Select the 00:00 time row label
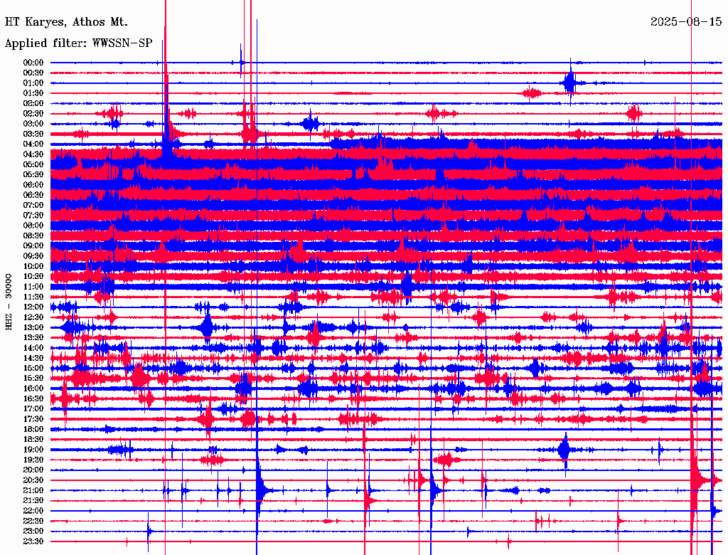Screen dimensions: 728x555 33,63
